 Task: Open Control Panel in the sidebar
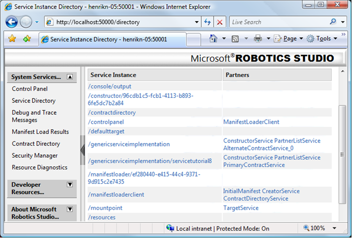(30, 89)
